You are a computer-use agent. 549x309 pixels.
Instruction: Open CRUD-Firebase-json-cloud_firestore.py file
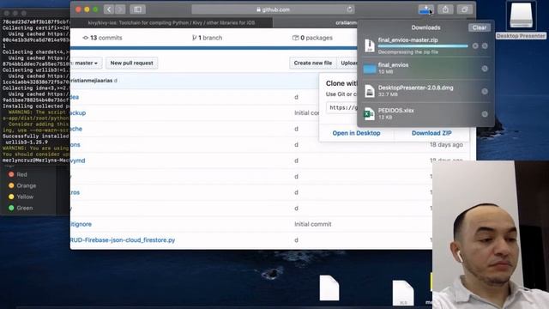123,240
